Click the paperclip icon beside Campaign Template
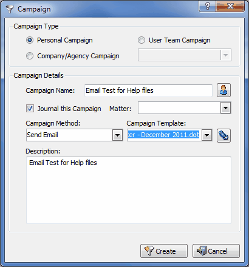 pos(223,135)
